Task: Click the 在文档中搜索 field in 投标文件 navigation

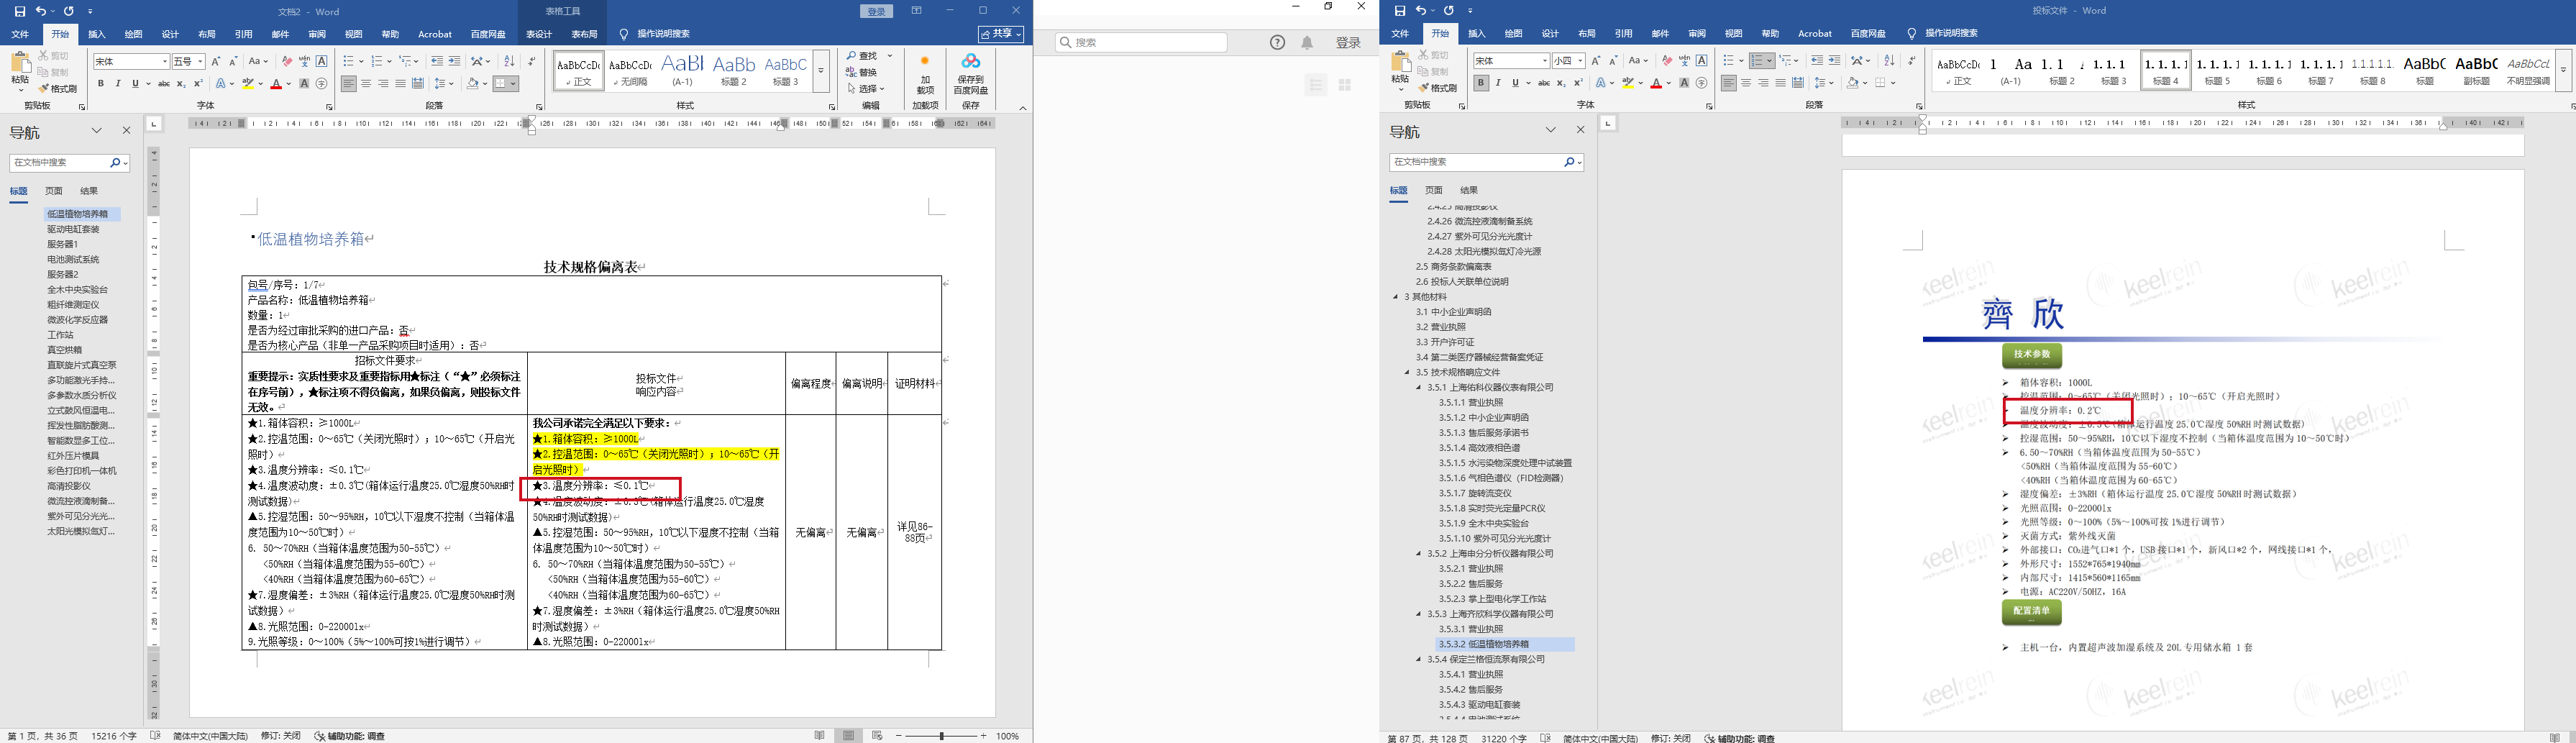Action: 1485,162
